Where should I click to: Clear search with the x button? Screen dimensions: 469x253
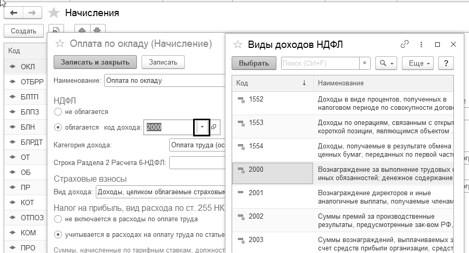(364, 63)
